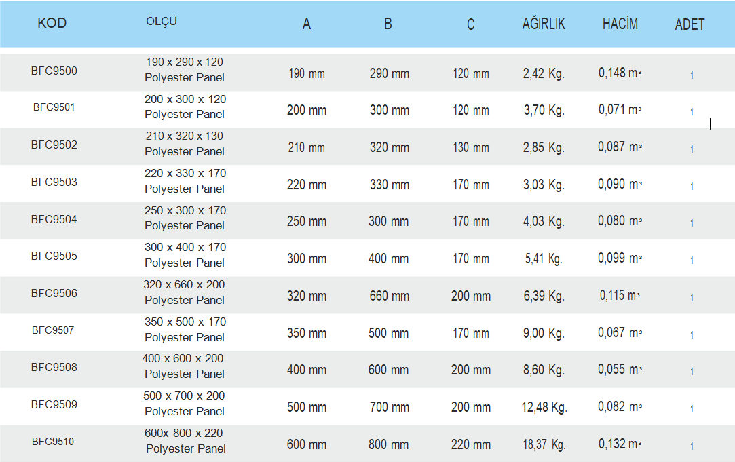Click the ADET column header
The image size is (735, 462).
690,24
